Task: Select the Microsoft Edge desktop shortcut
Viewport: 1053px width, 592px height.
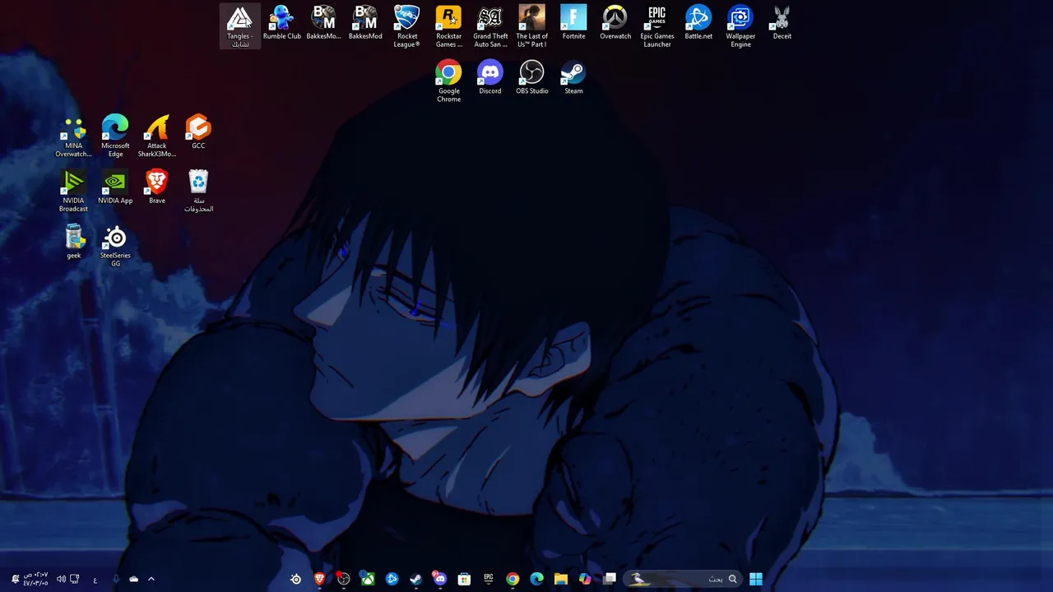Action: pyautogui.click(x=115, y=136)
